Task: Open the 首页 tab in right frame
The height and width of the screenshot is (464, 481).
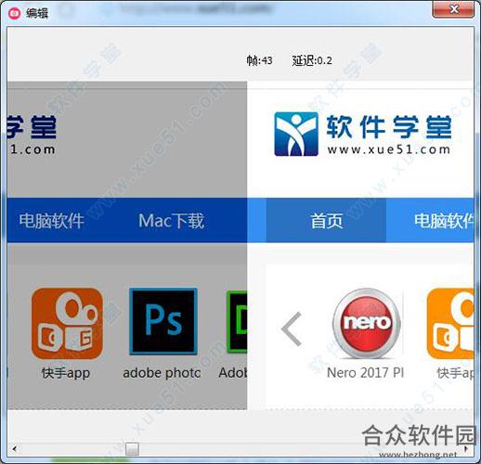Action: [x=326, y=220]
